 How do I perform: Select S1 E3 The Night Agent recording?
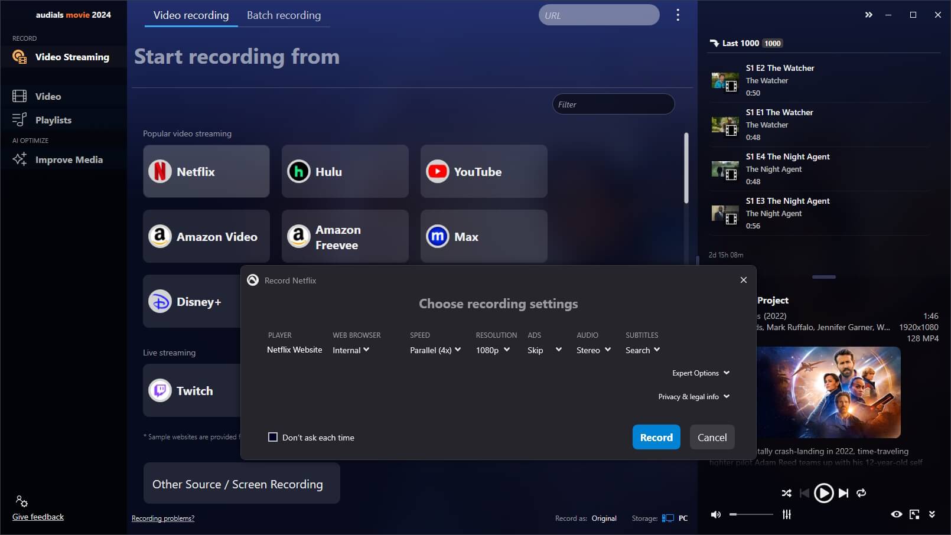coord(819,213)
